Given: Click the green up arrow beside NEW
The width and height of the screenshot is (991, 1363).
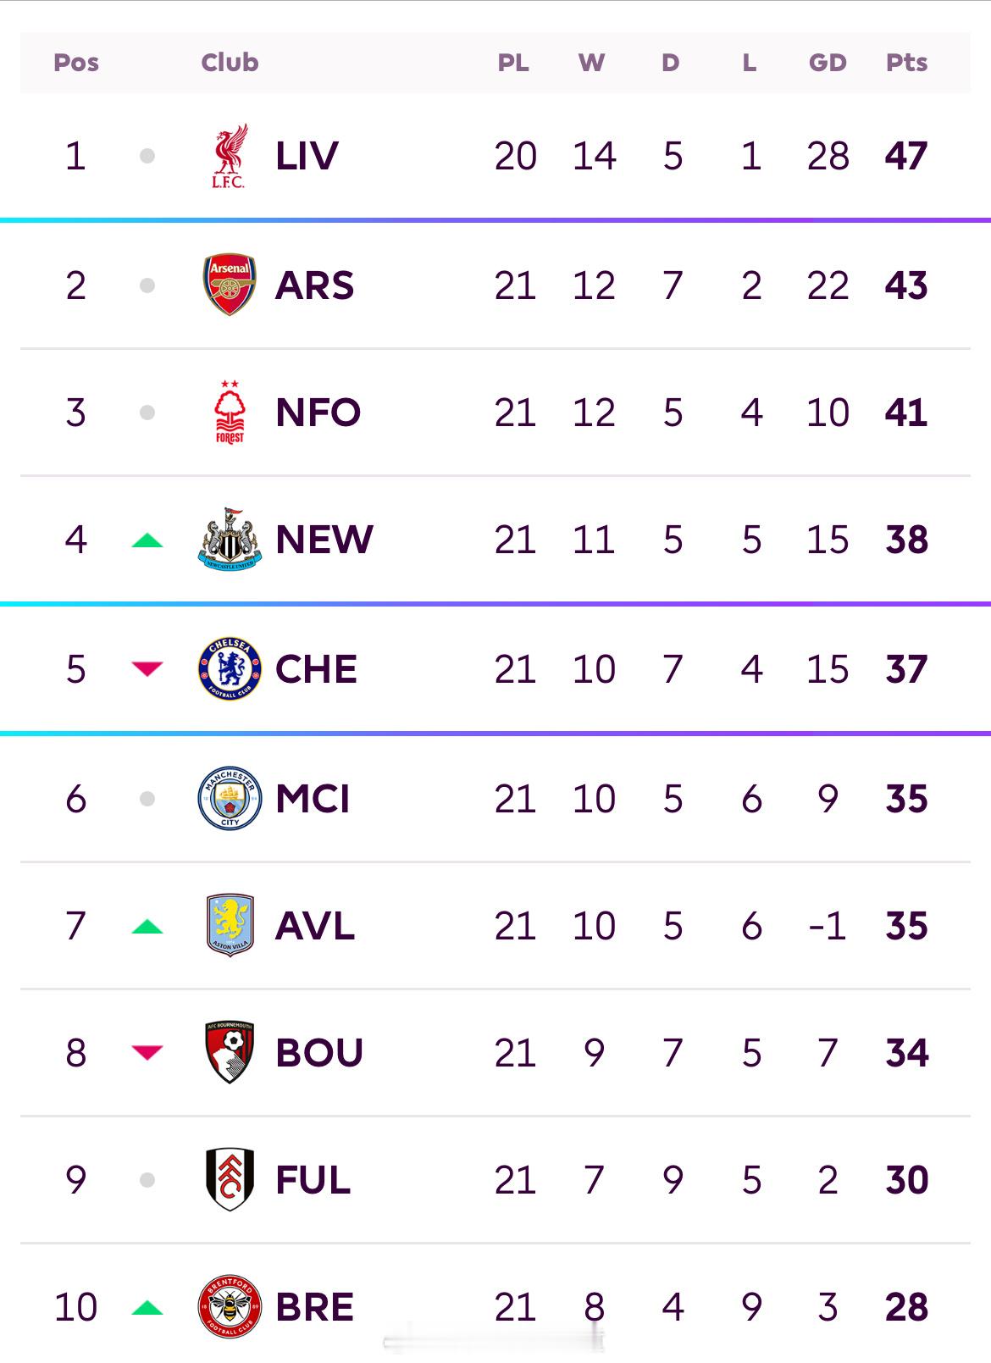Looking at the screenshot, I should tap(147, 540).
